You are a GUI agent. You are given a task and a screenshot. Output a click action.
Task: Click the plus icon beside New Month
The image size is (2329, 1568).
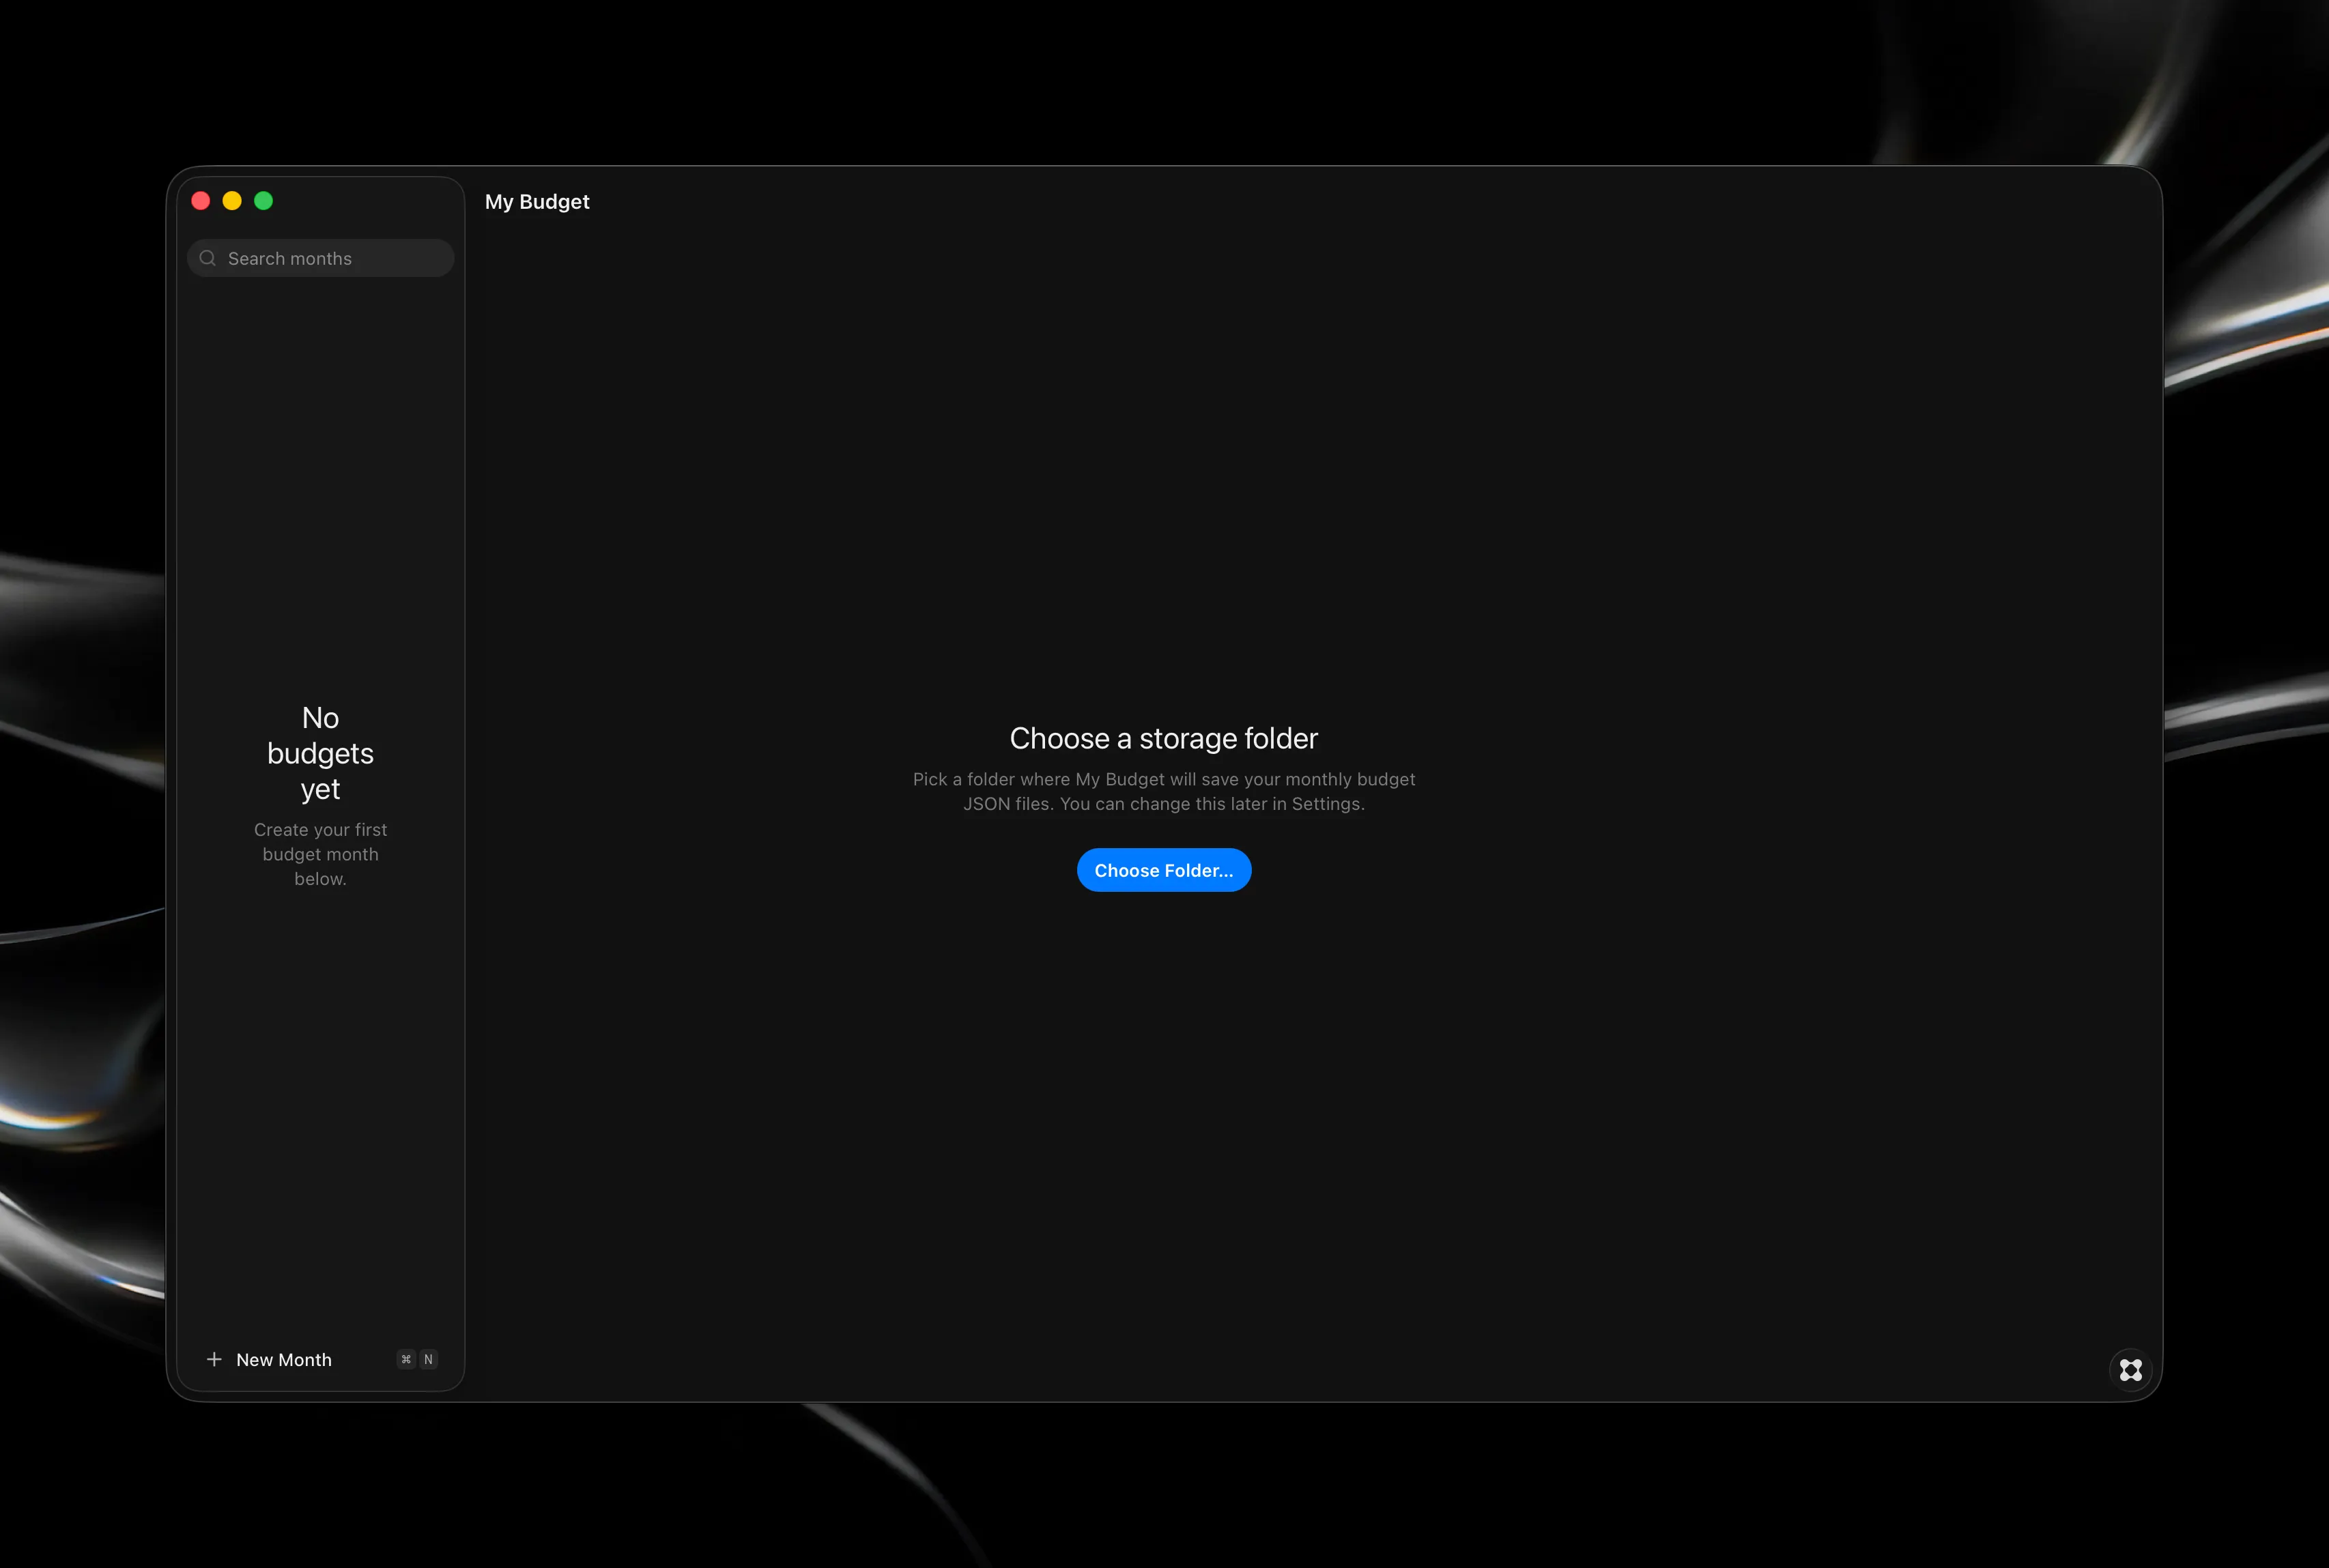(213, 1359)
